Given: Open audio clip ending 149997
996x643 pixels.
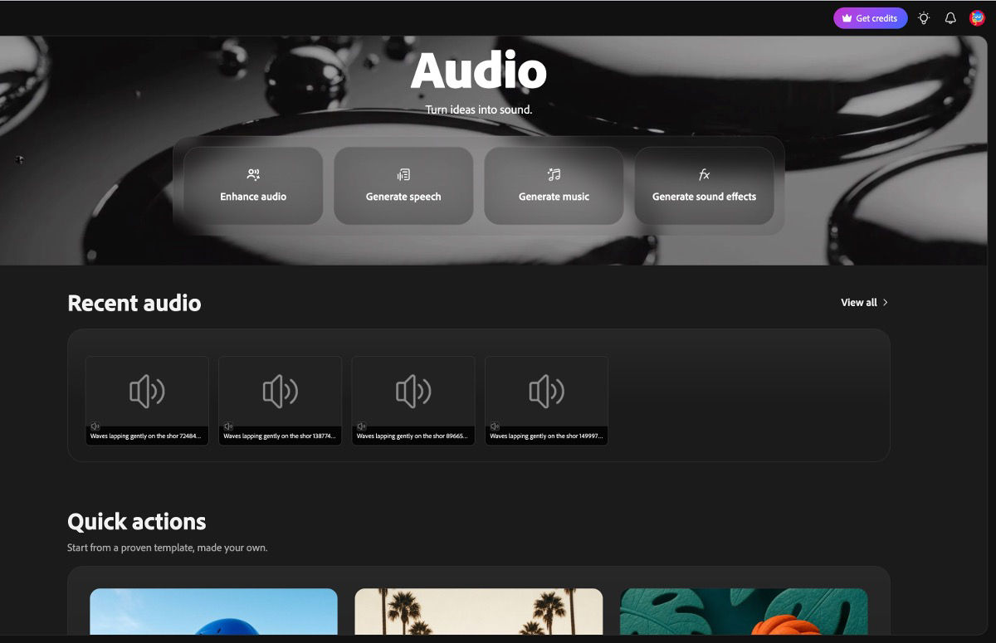Looking at the screenshot, I should pyautogui.click(x=546, y=401).
